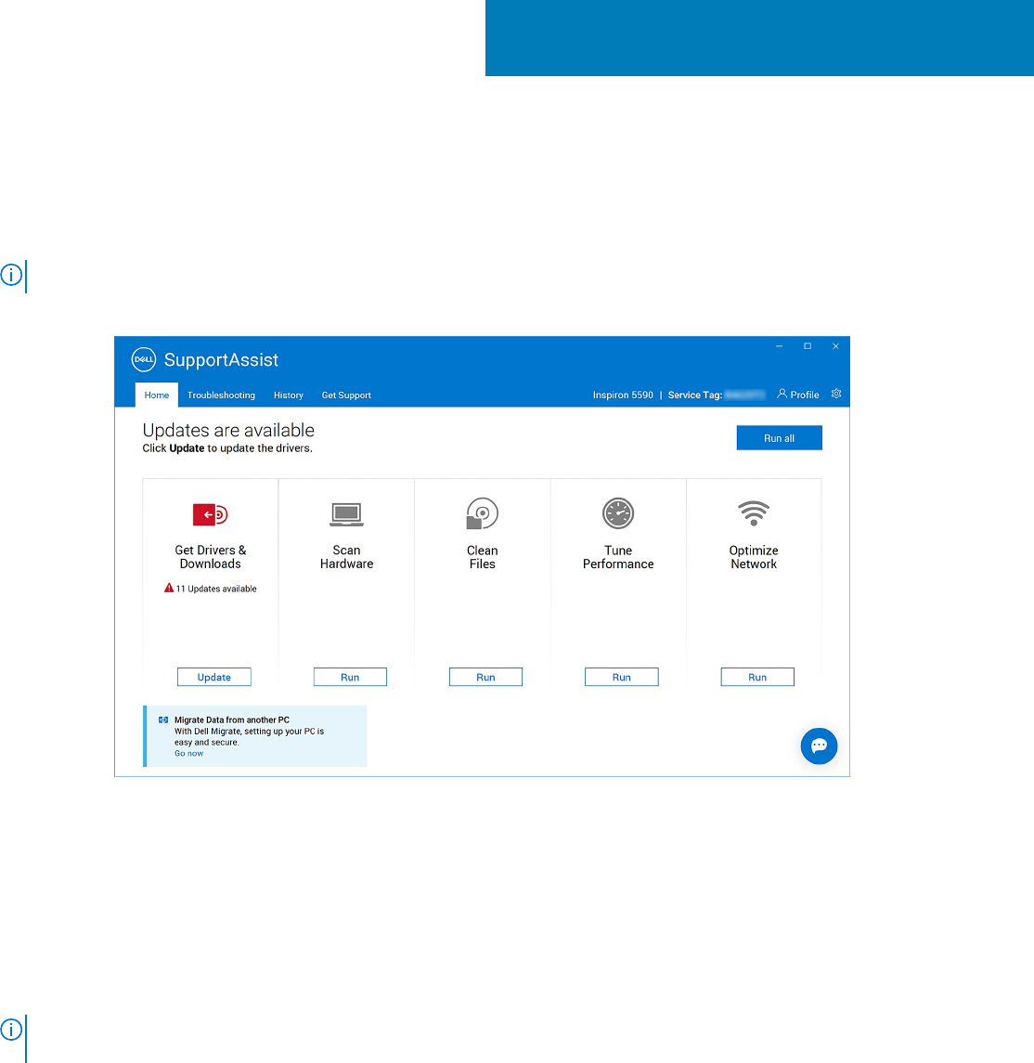Open the Troubleshooting tab
This screenshot has height=1063, width=1034.
(x=222, y=395)
